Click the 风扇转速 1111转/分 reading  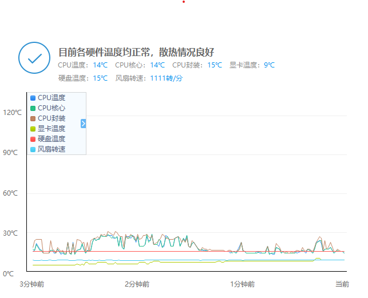point(166,78)
